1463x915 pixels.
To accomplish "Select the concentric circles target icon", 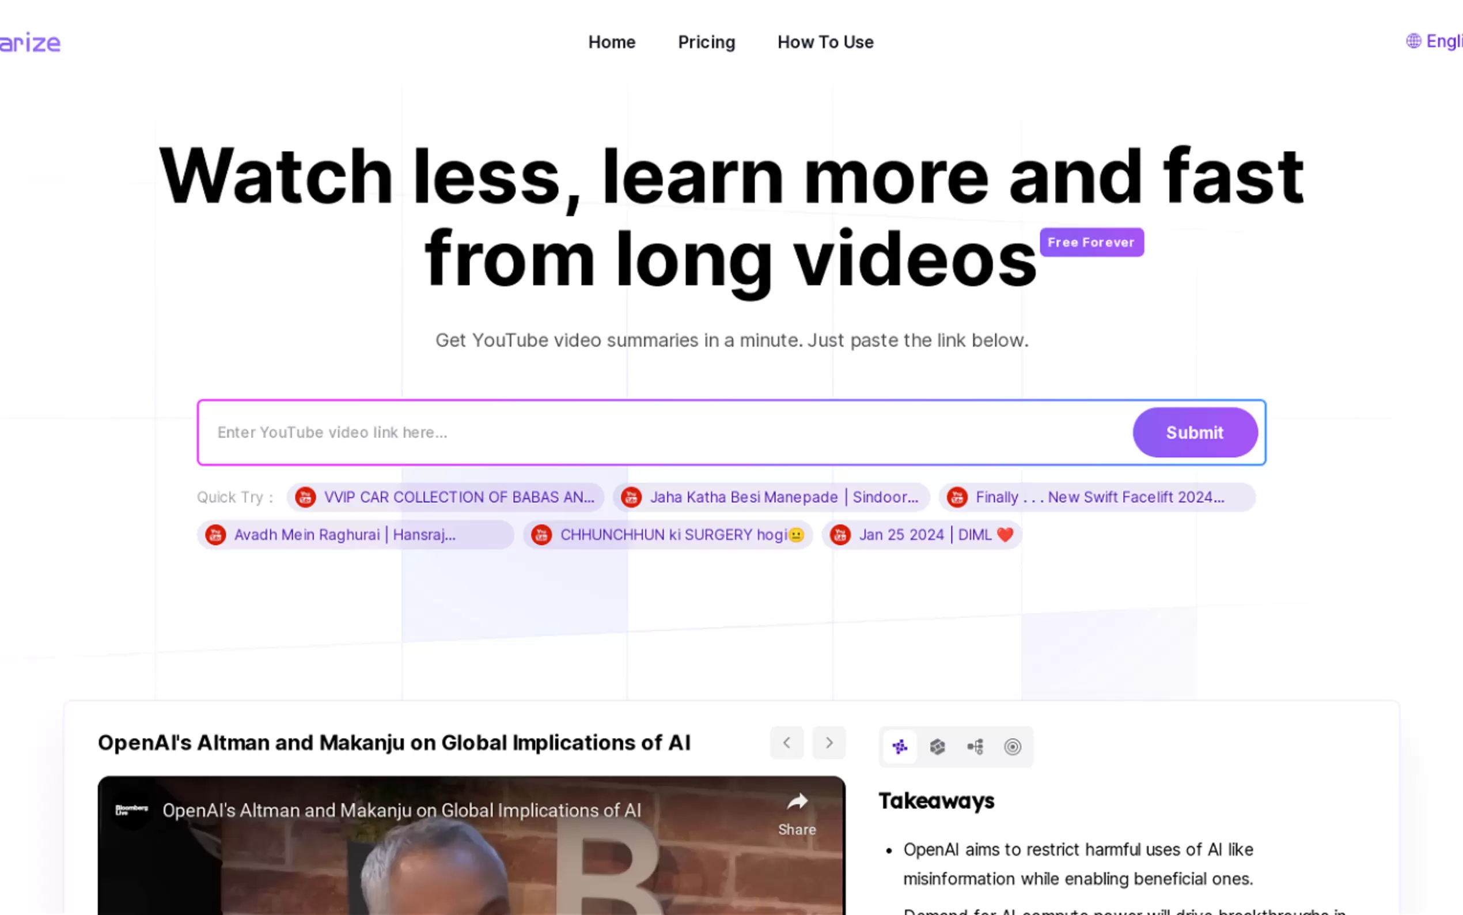I will (1013, 746).
